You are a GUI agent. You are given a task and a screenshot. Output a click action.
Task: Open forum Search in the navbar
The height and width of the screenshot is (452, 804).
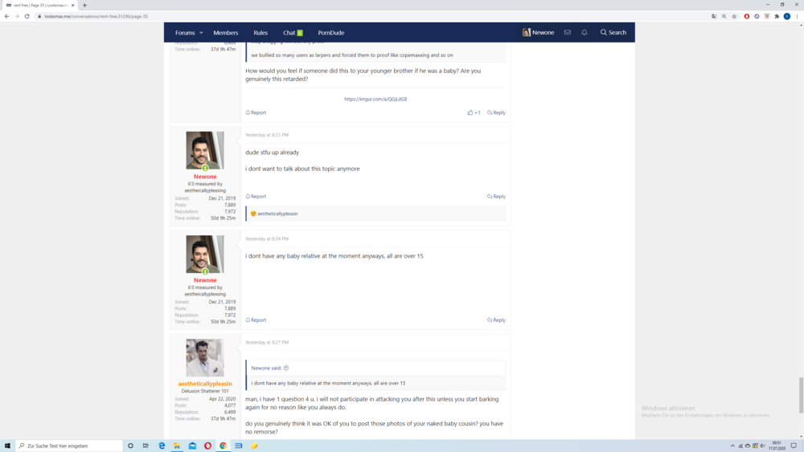click(613, 32)
